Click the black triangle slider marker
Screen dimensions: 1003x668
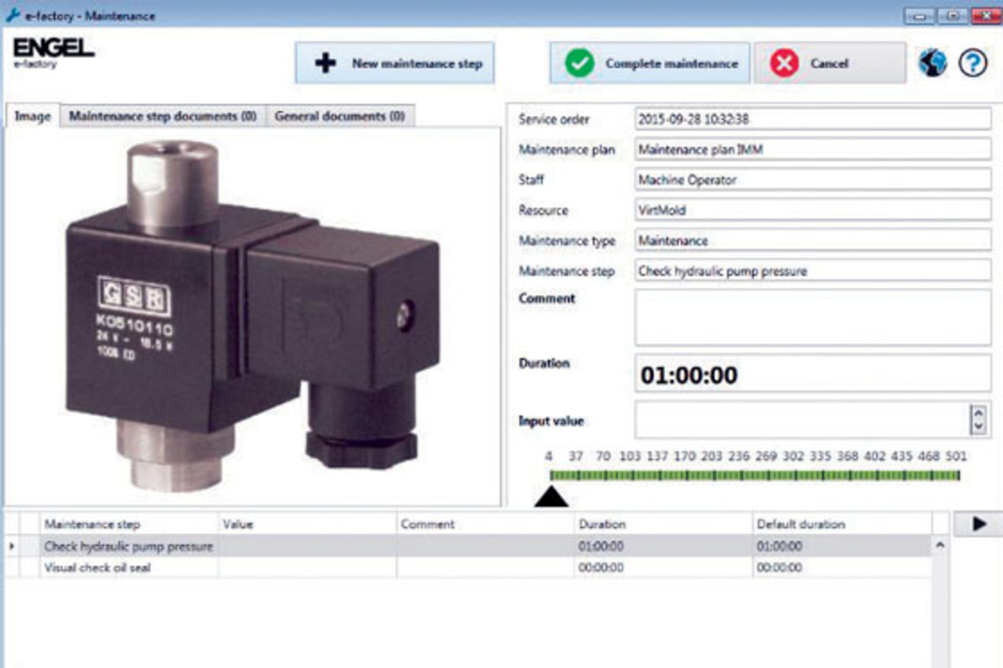[551, 497]
